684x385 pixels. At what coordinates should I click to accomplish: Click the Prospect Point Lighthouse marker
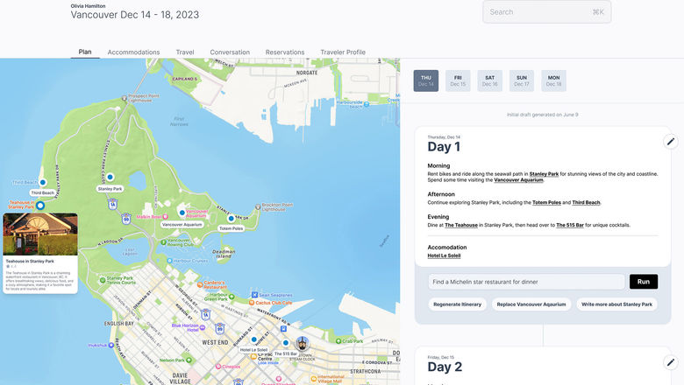tap(125, 98)
